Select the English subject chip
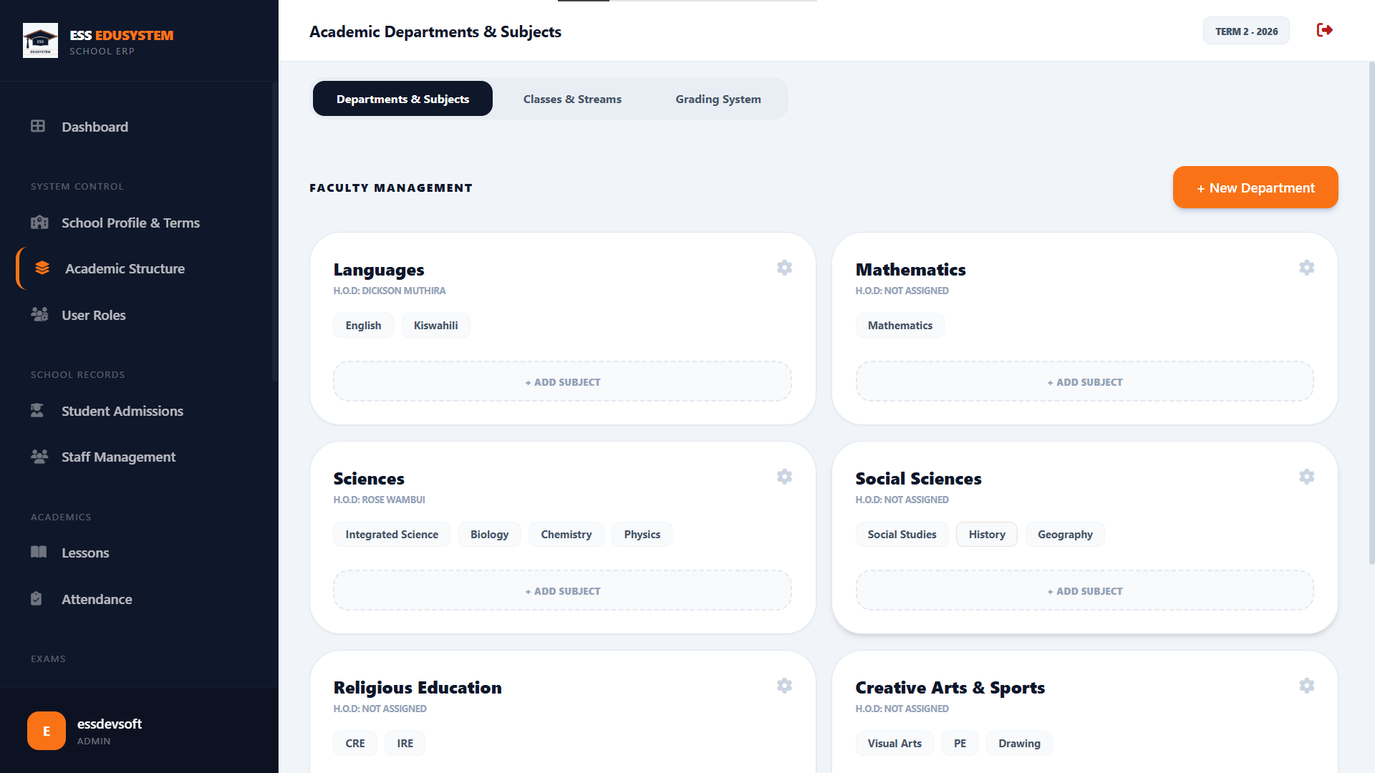 click(363, 325)
